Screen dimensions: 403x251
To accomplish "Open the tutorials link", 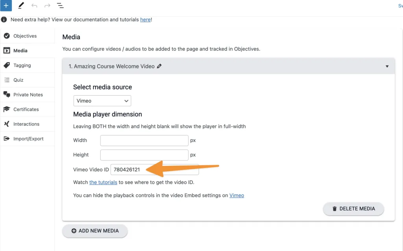I will click(x=103, y=182).
